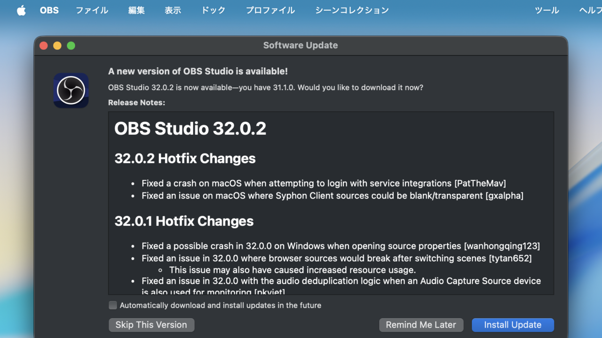The height and width of the screenshot is (338, 602).
Task: Open the Apple menu
Action: pos(21,10)
